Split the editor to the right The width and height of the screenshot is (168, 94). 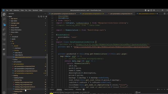(165, 14)
